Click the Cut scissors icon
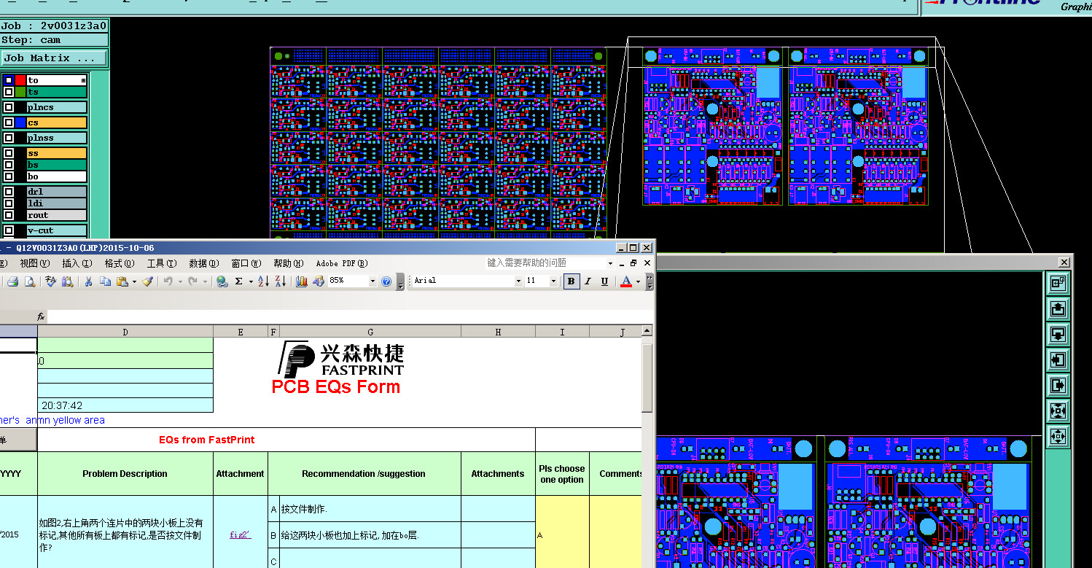 (88, 281)
